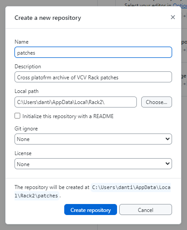Click the Git ignore dropdown chevron arrow
The width and height of the screenshot is (187, 230).
167,139
